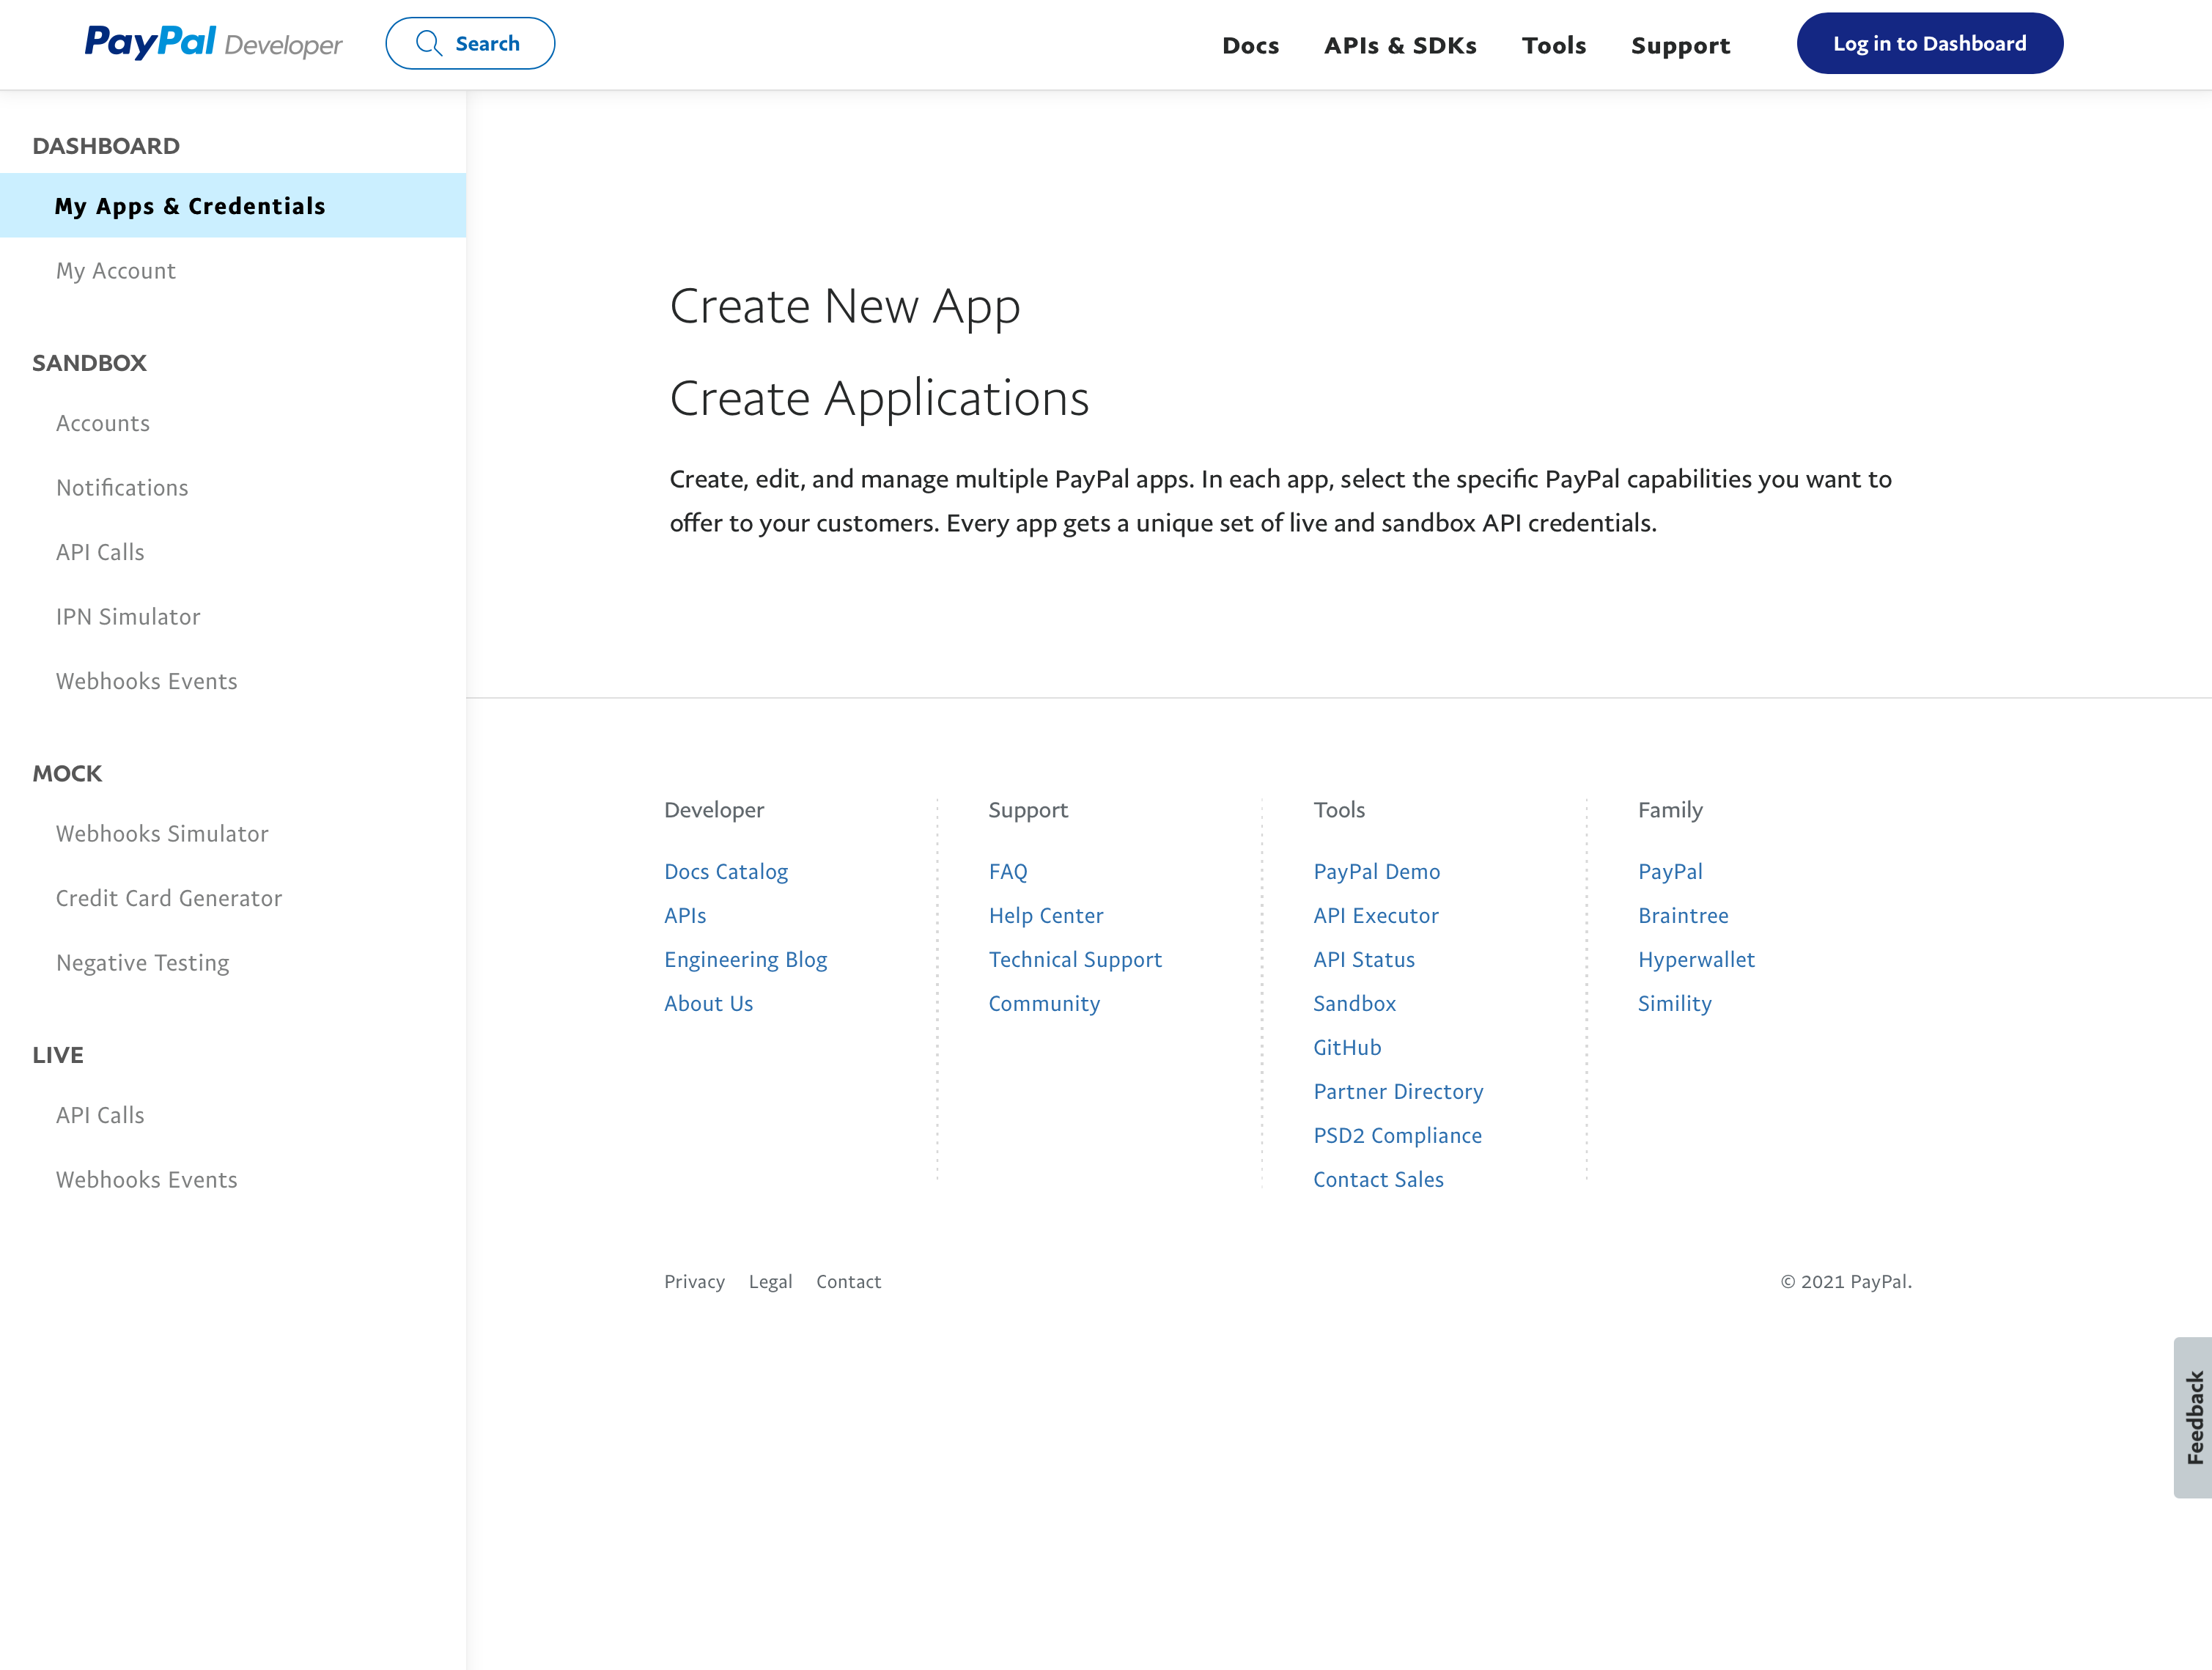Image resolution: width=2212 pixels, height=1670 pixels.
Task: Click the Create New App heading
Action: point(845,307)
